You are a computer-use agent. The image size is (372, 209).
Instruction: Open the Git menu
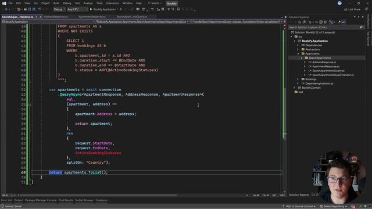pyautogui.click(x=36, y=3)
